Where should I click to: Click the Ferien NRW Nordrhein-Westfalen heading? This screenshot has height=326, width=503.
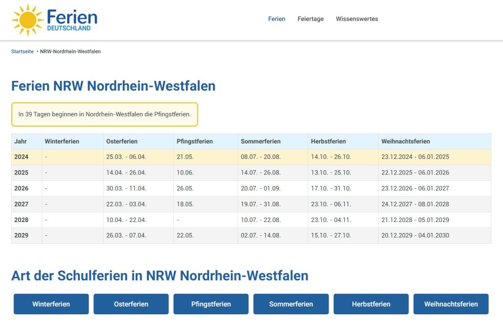[x=113, y=86]
